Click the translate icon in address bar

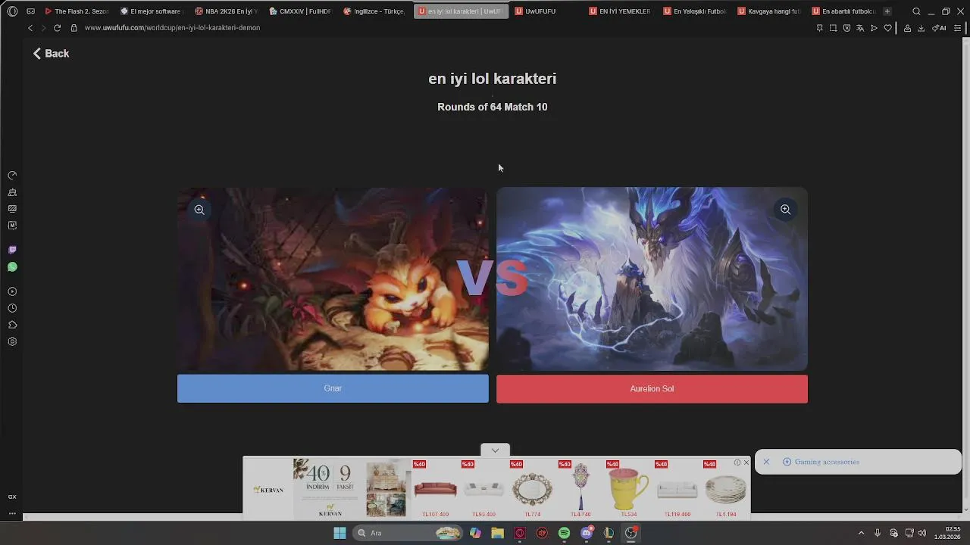(x=860, y=28)
